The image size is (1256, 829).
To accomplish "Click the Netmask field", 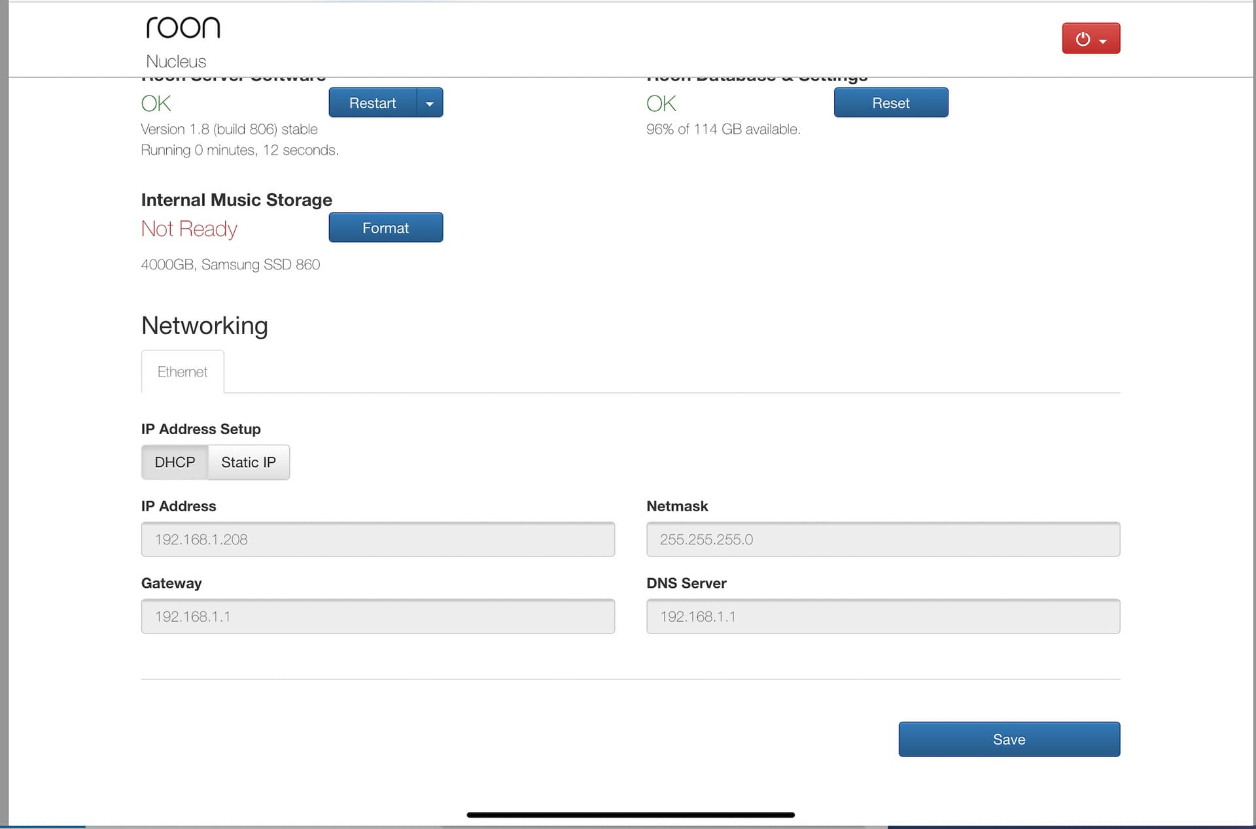I will [x=882, y=539].
